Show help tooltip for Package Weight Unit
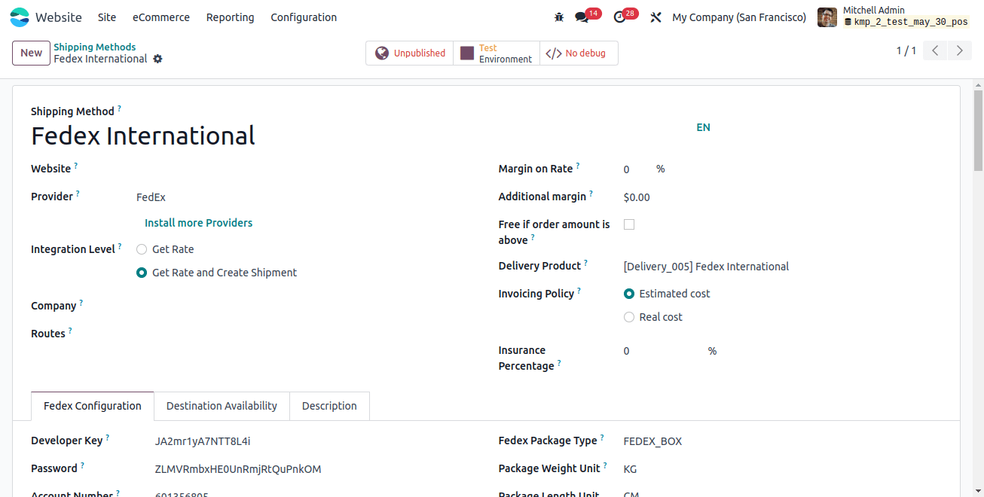Screen dimensions: 984x497 605,465
